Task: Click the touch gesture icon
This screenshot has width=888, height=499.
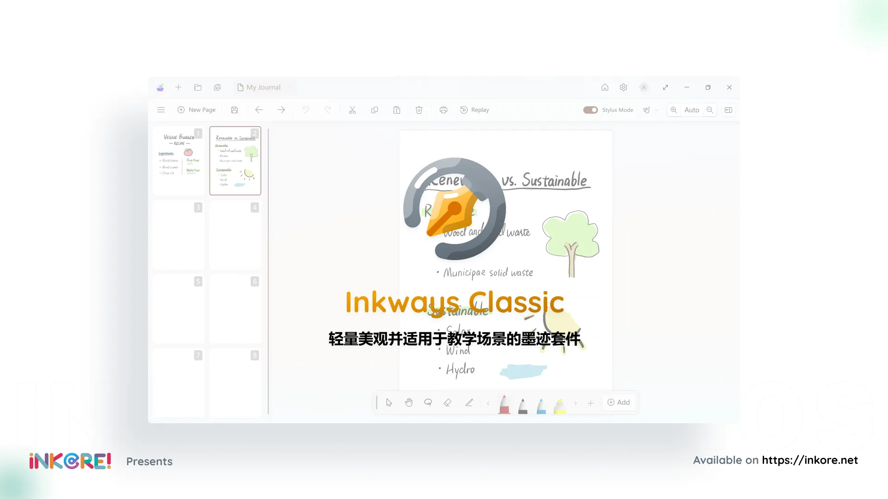Action: (x=647, y=110)
